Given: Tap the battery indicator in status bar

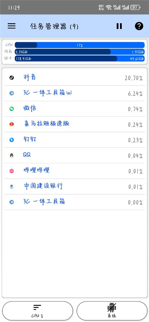Looking at the screenshot, I should coord(136,8).
